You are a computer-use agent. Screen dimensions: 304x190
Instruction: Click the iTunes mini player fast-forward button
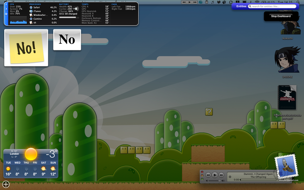click(221, 175)
